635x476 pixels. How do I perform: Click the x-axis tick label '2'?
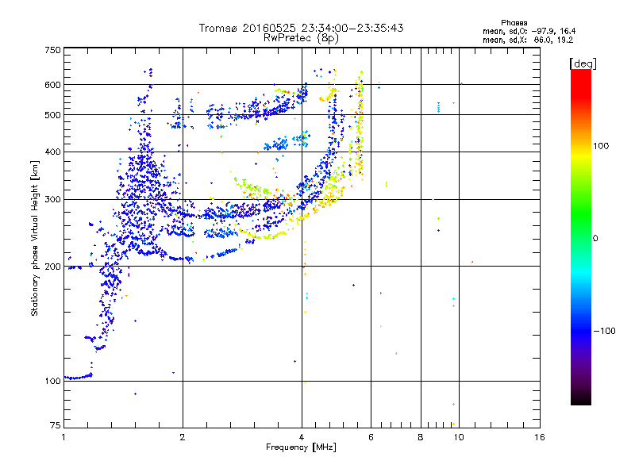[x=183, y=437]
